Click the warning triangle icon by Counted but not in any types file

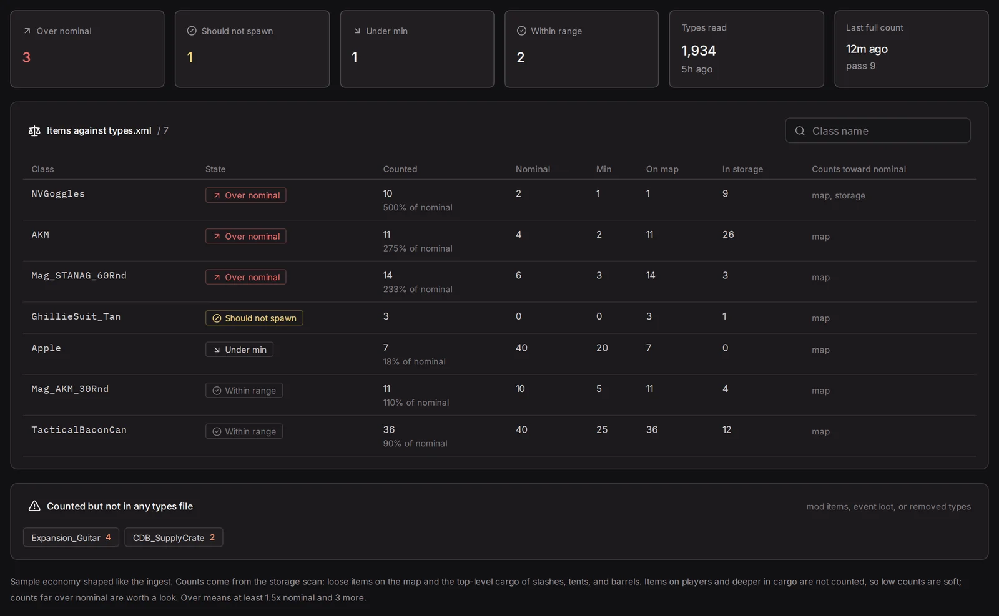(x=34, y=506)
